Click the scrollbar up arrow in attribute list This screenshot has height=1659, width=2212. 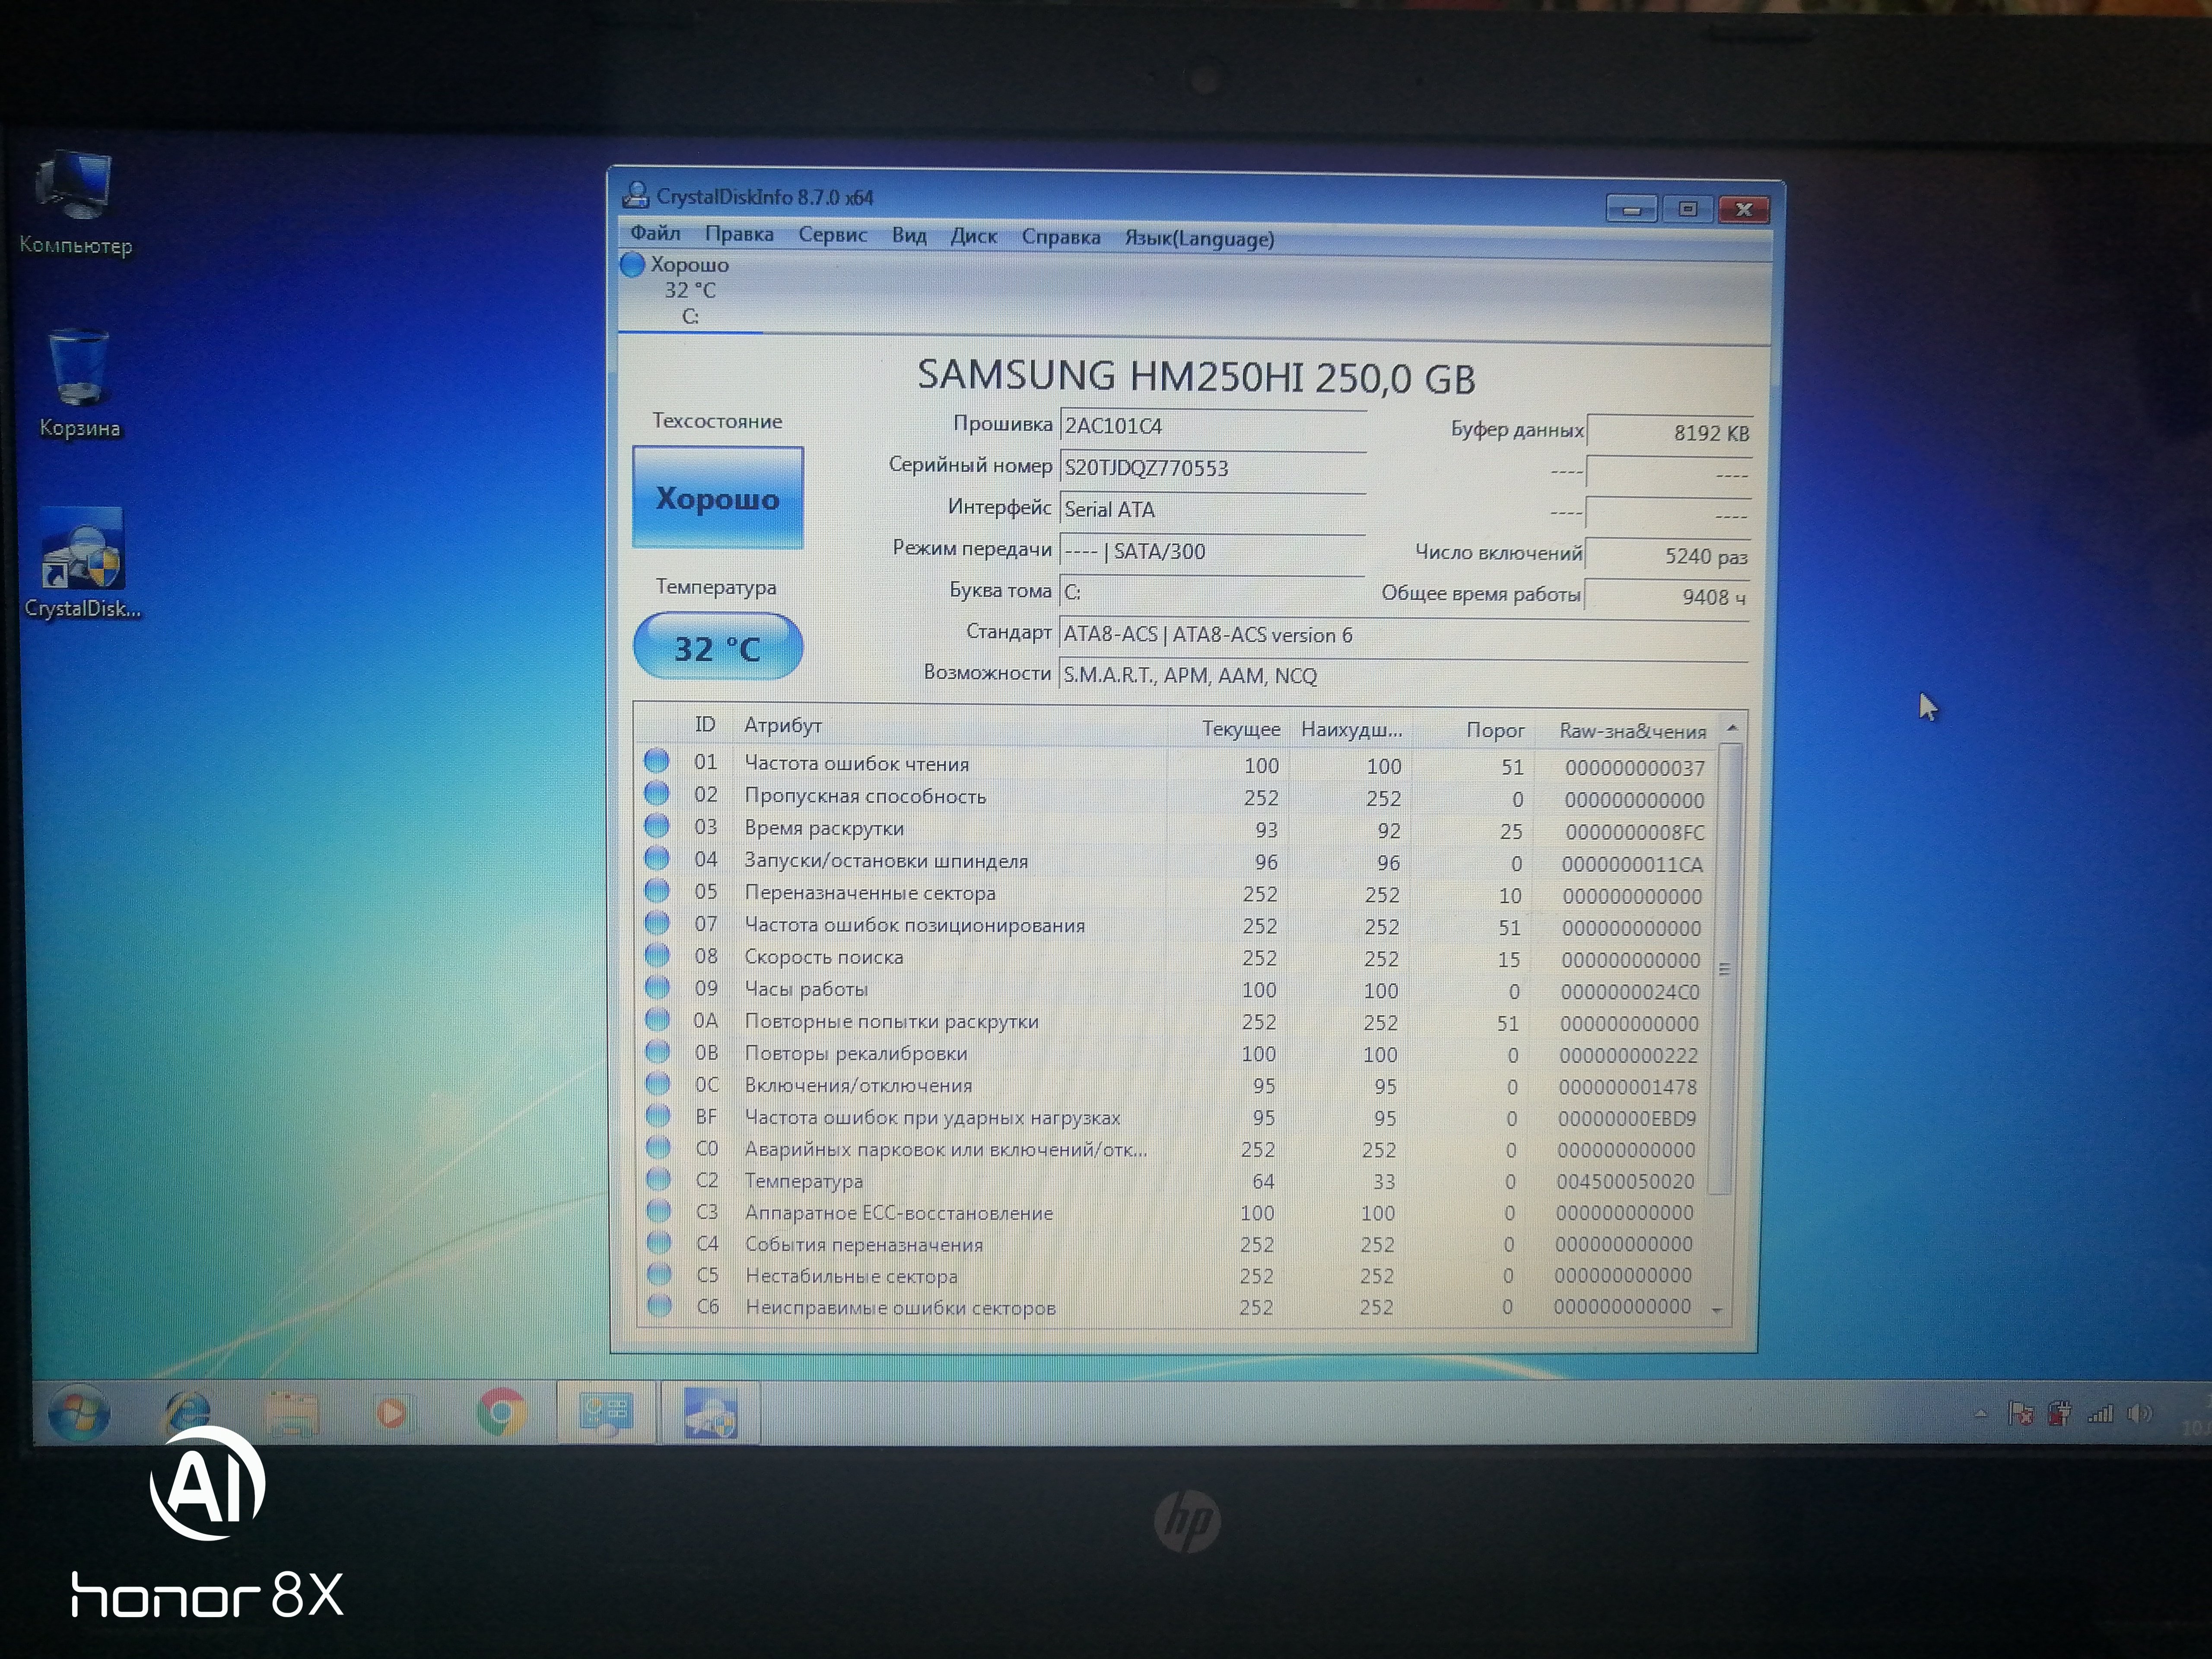coord(1732,728)
